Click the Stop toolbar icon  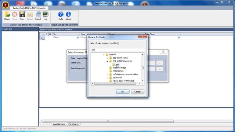(15, 16)
